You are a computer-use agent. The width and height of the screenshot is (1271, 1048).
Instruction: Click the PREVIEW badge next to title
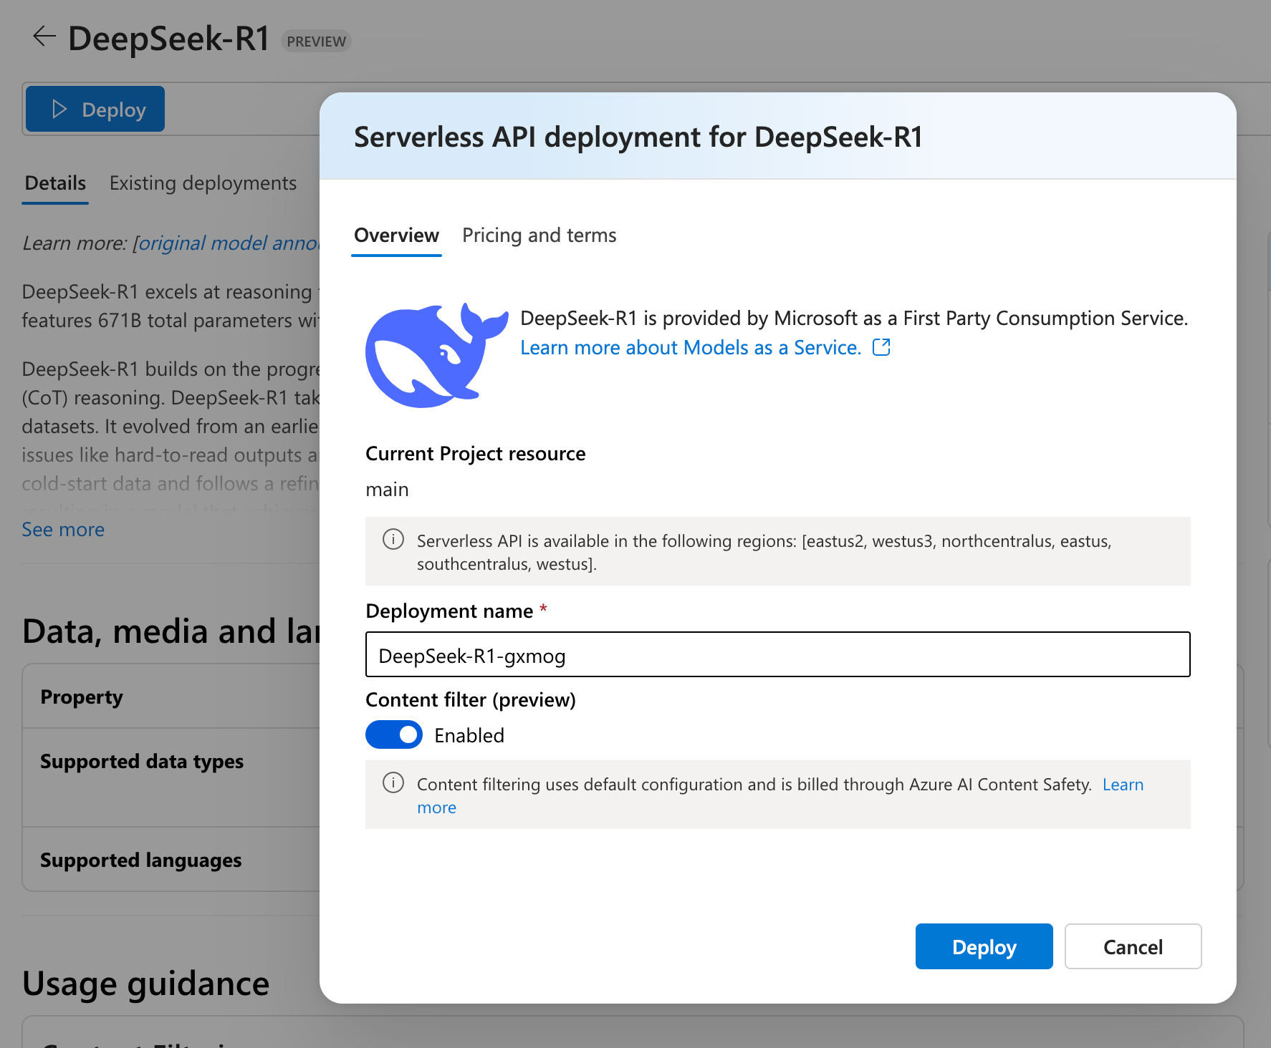pos(316,42)
